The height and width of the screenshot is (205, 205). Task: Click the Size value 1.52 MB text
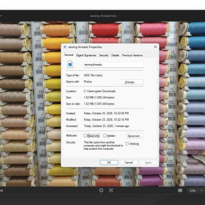[x=99, y=97]
